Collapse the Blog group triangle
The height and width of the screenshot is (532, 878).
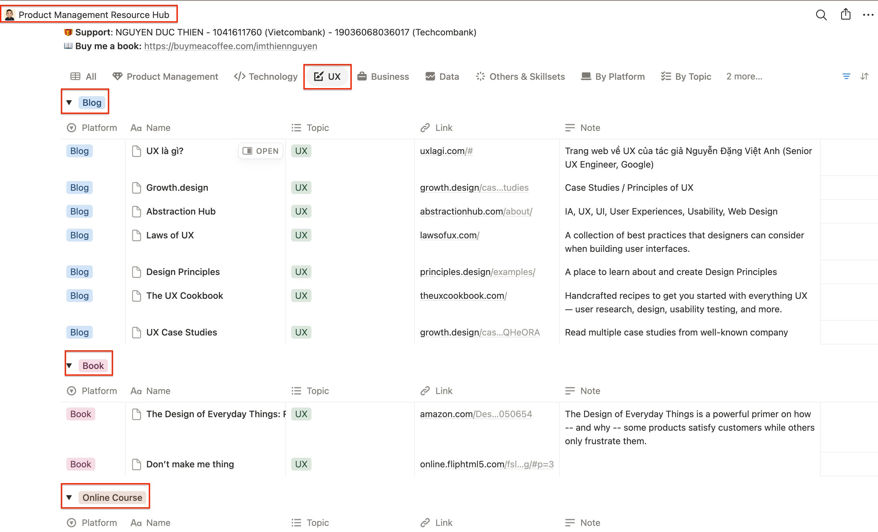coord(69,103)
